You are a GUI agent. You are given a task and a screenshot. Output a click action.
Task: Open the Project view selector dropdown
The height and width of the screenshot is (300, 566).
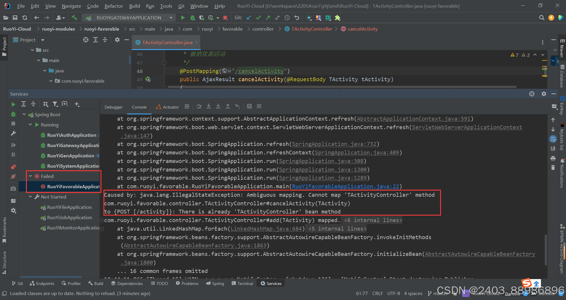pyautogui.click(x=43, y=40)
